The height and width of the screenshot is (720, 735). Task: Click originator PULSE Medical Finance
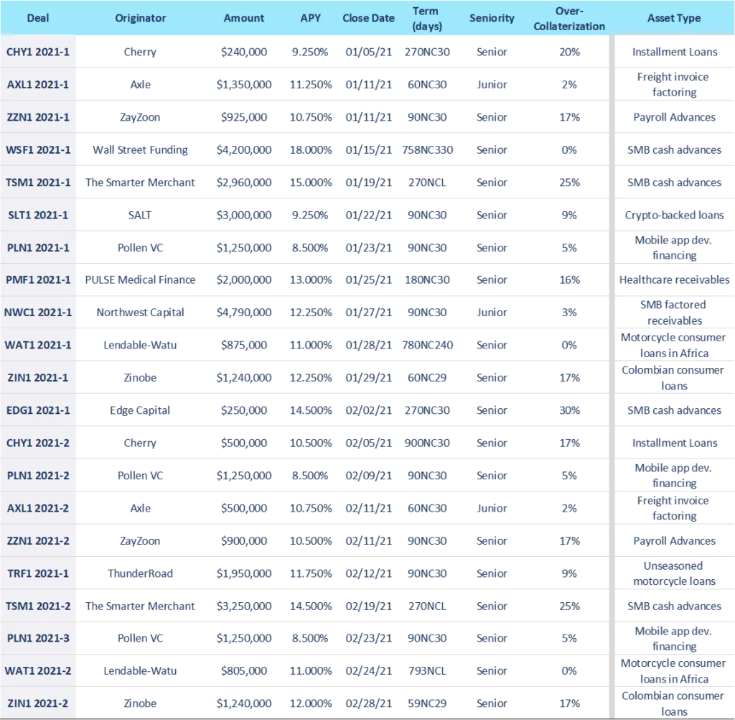(x=140, y=280)
